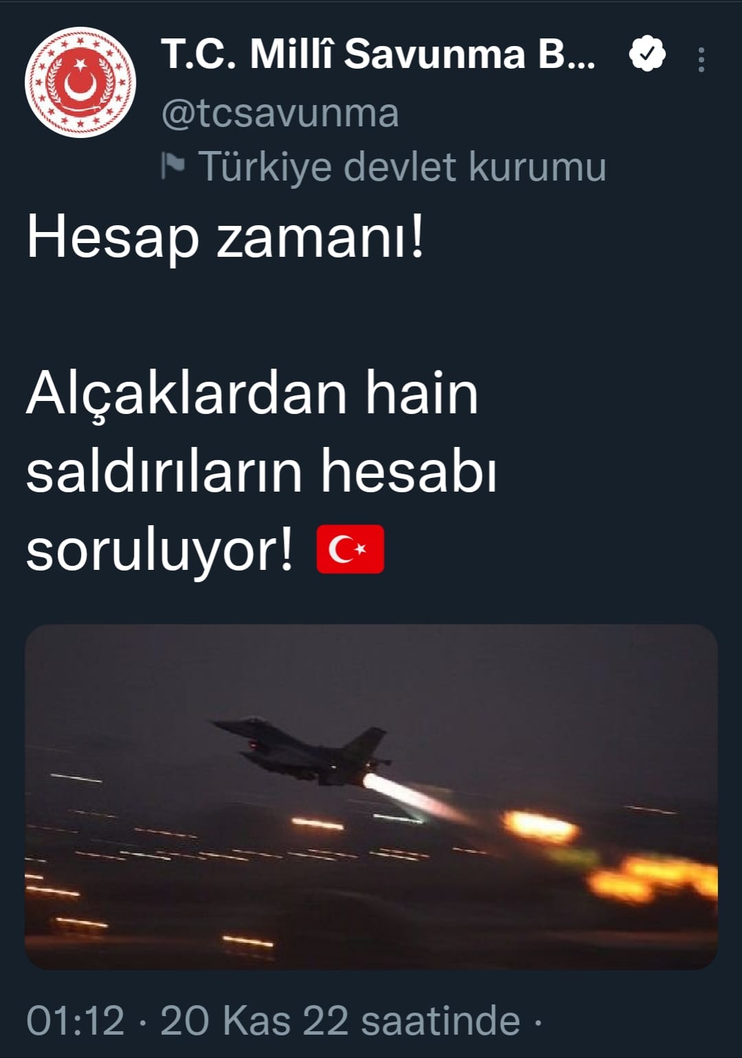Select the "Hesap zamanı!" tweet text

click(226, 238)
